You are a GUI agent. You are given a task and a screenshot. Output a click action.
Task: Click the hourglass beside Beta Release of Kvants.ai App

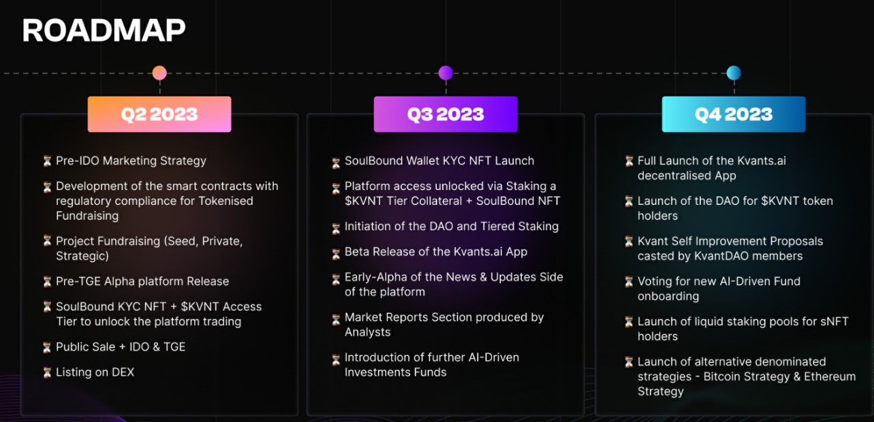point(336,254)
